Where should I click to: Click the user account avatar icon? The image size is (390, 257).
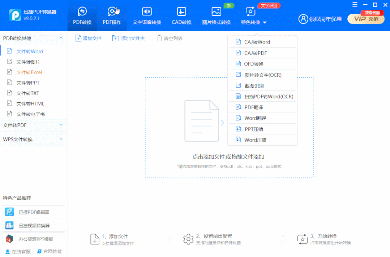pos(303,19)
